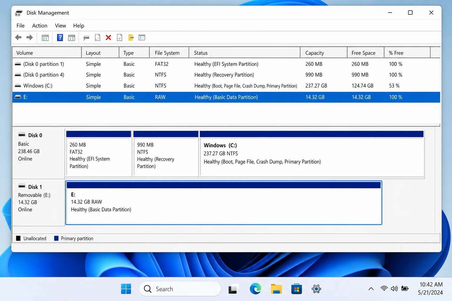Viewport: 452px width, 301px height.
Task: Show hidden icons chevron in system tray
Action: pos(371,289)
